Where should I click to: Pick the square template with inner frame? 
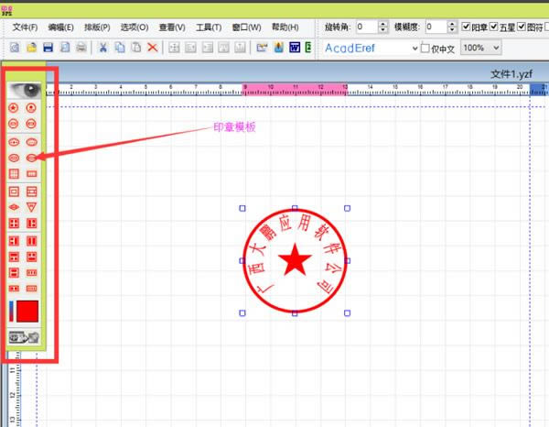(x=14, y=192)
